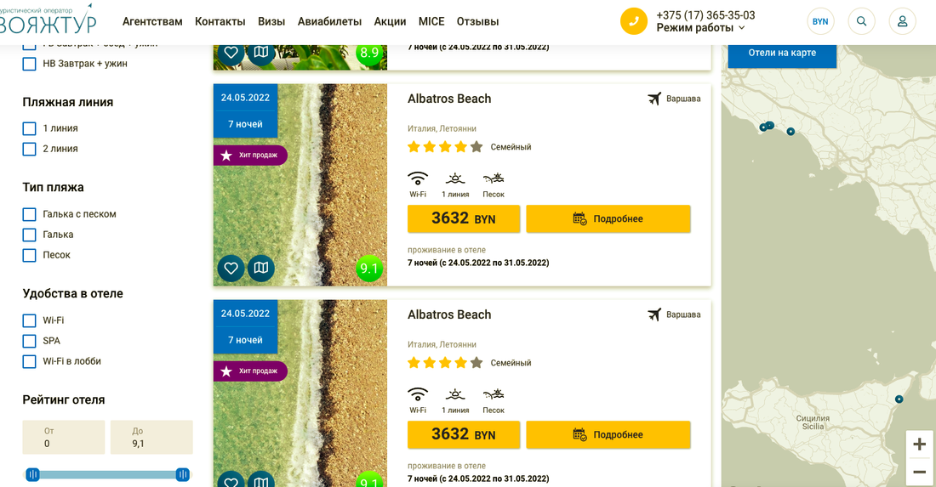Image resolution: width=936 pixels, height=487 pixels.
Task: Click the right rating slider handle
Action: [182, 475]
